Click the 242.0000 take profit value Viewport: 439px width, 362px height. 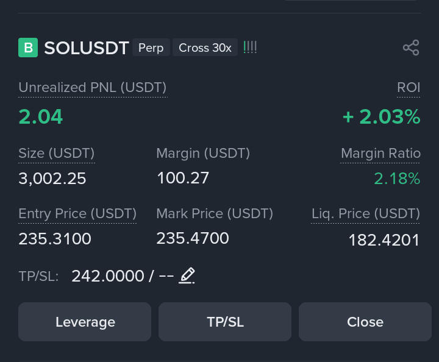(108, 276)
